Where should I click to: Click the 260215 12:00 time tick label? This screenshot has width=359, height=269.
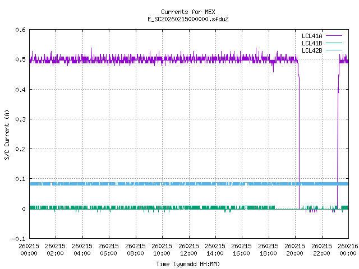tap(188, 249)
